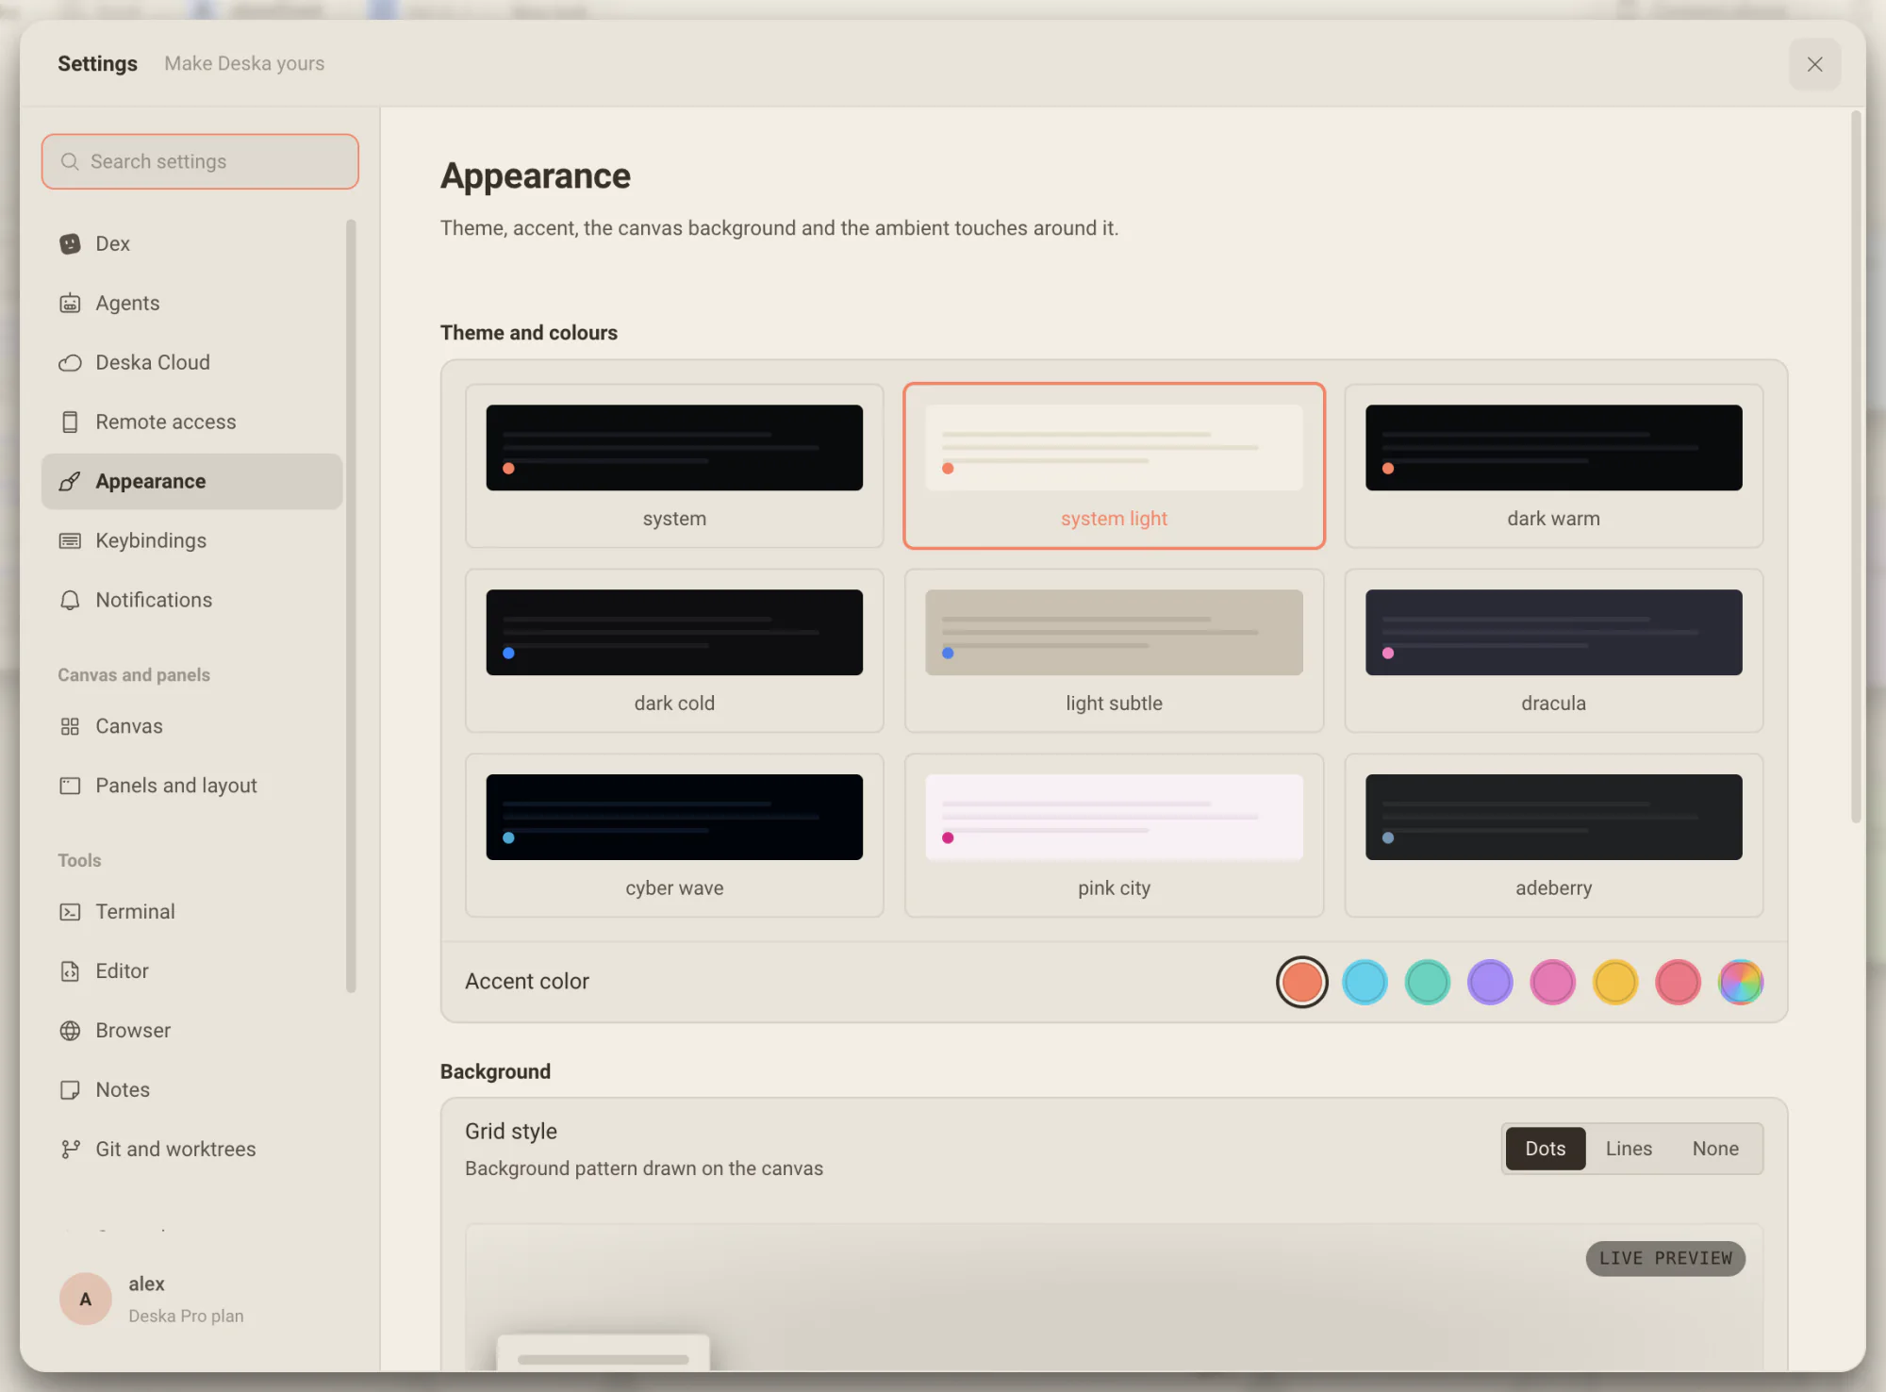Click the Editor file icon
This screenshot has height=1392, width=1886.
tap(70, 971)
